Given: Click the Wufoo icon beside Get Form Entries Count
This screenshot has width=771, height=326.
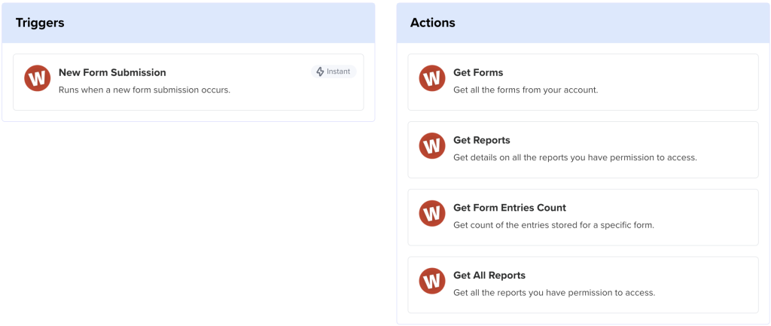Looking at the screenshot, I should coord(432,213).
